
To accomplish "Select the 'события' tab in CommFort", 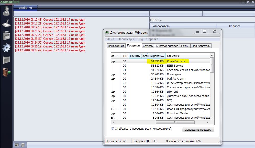I will 26,8.
